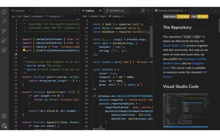Open More Actions menu in arrays.ts editor group
Screen dimensions: 220x137
coord(75,10)
